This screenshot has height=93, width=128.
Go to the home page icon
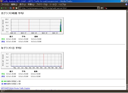tap(16, 8)
